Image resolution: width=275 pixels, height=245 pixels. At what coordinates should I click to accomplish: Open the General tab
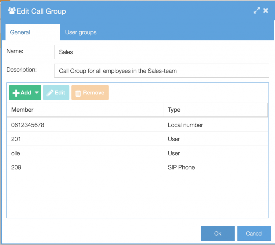pyautogui.click(x=20, y=32)
